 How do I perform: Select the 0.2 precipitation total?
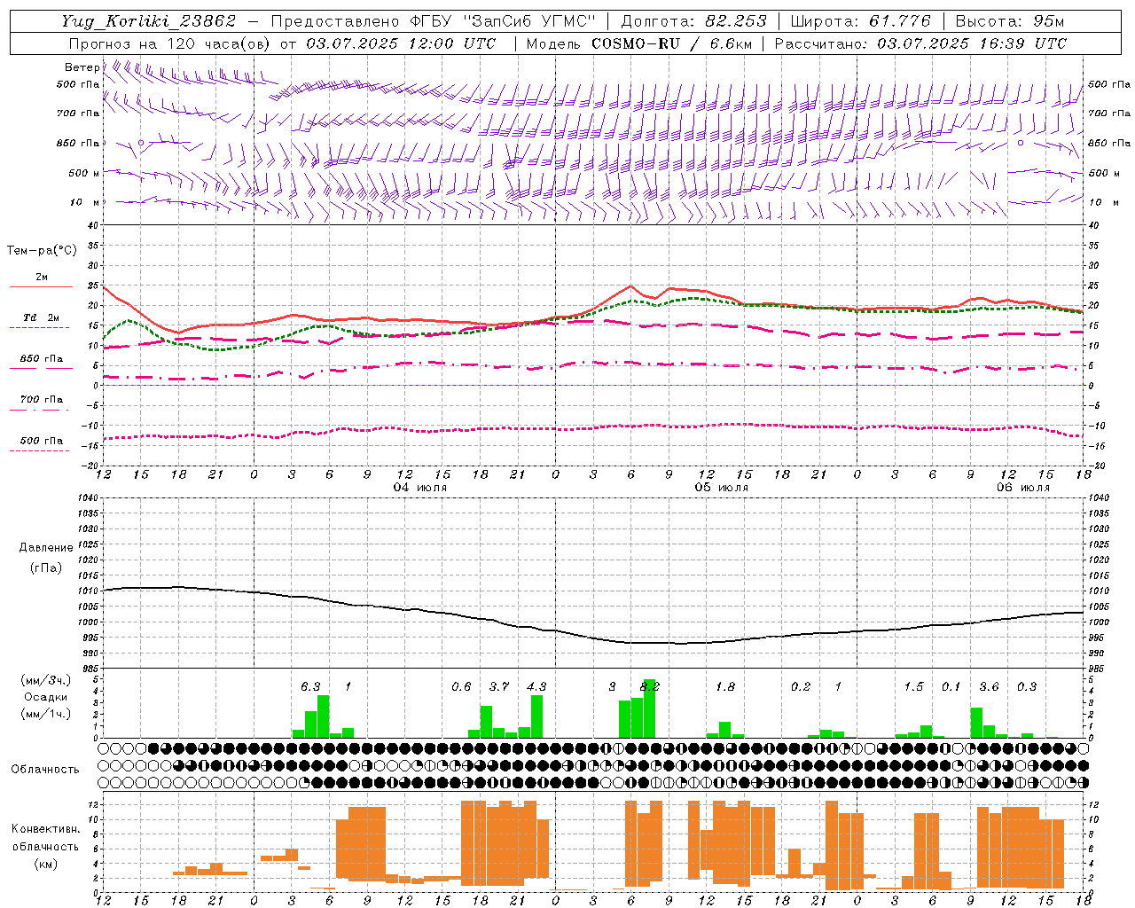[x=801, y=686]
